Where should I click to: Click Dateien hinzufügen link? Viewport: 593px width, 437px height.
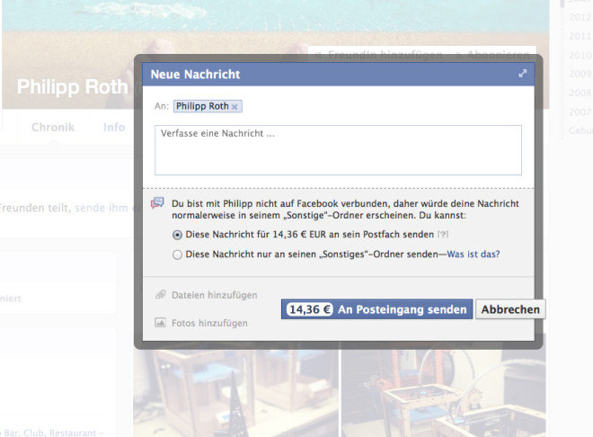[x=214, y=295]
